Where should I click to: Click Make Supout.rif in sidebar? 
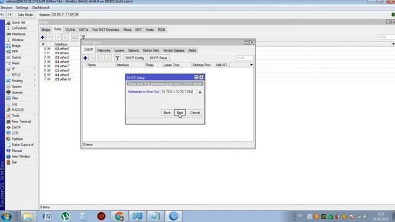(22, 145)
